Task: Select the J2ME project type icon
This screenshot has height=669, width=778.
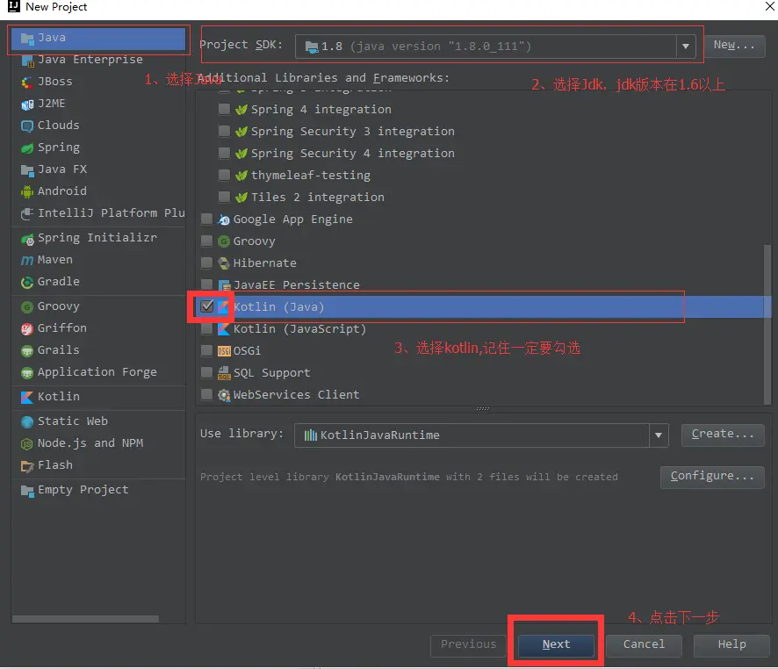Action: [x=27, y=104]
